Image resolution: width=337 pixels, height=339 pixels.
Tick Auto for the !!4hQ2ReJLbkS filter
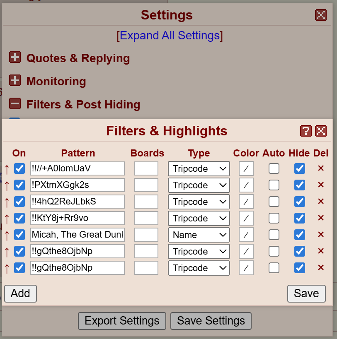click(274, 202)
